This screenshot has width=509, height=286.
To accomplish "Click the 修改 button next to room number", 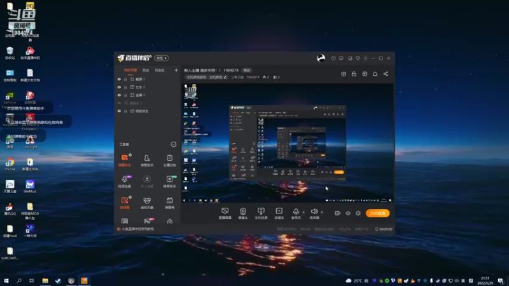I will coord(247,71).
